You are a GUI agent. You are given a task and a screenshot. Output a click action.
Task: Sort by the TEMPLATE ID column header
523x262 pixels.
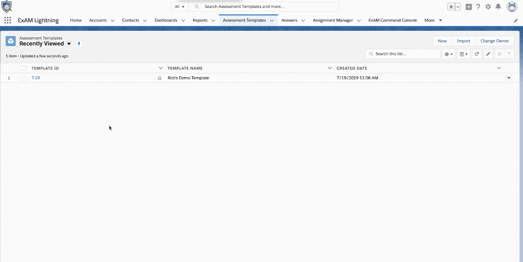45,68
